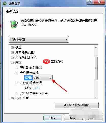Click the scrollbar down arrow
This screenshot has width=106, height=123.
tap(96, 97)
